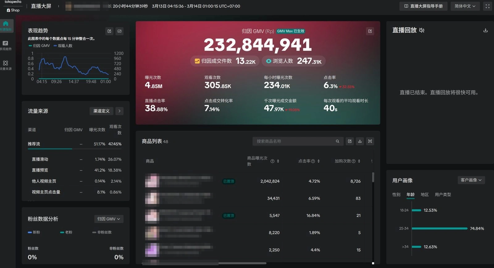The image size is (494, 268).
Task: Focus the 搜索商品名称 search field
Action: [x=298, y=141]
